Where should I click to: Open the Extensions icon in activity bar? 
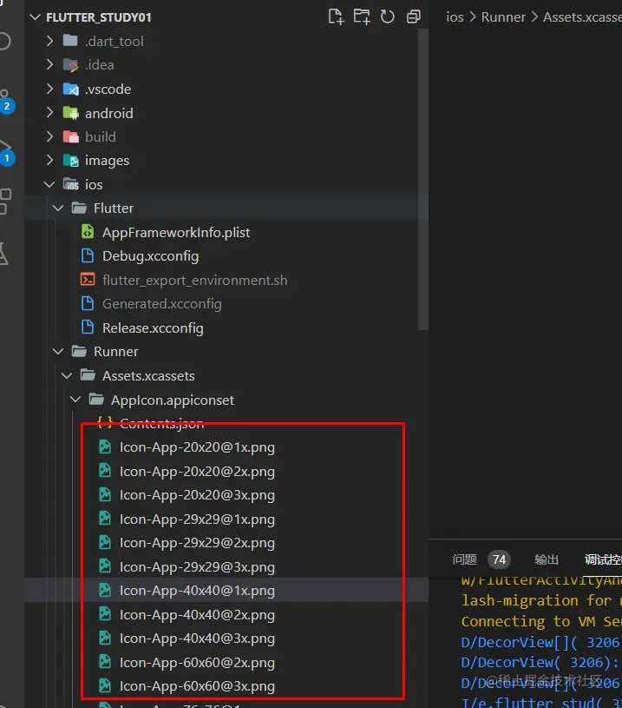pos(4,201)
